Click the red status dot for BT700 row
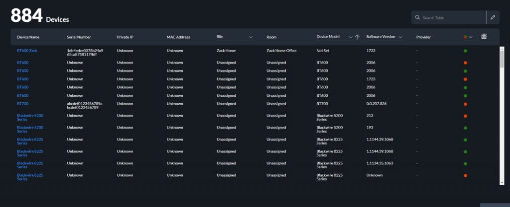This screenshot has width=510, height=207. [465, 104]
